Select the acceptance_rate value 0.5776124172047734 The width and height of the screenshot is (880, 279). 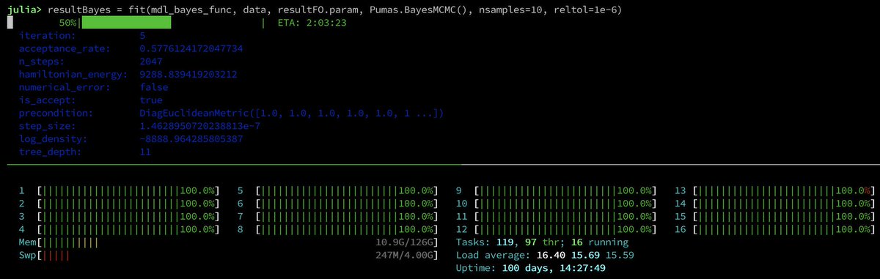[191, 48]
